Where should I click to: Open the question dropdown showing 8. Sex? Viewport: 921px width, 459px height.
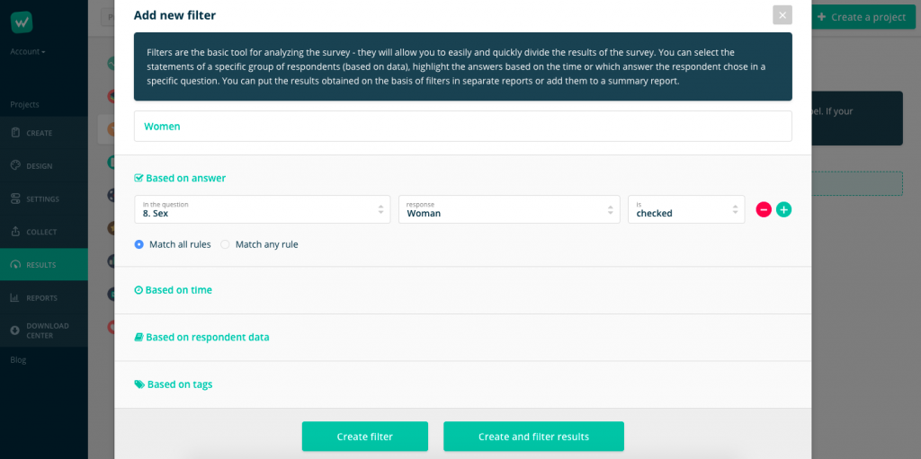262,209
